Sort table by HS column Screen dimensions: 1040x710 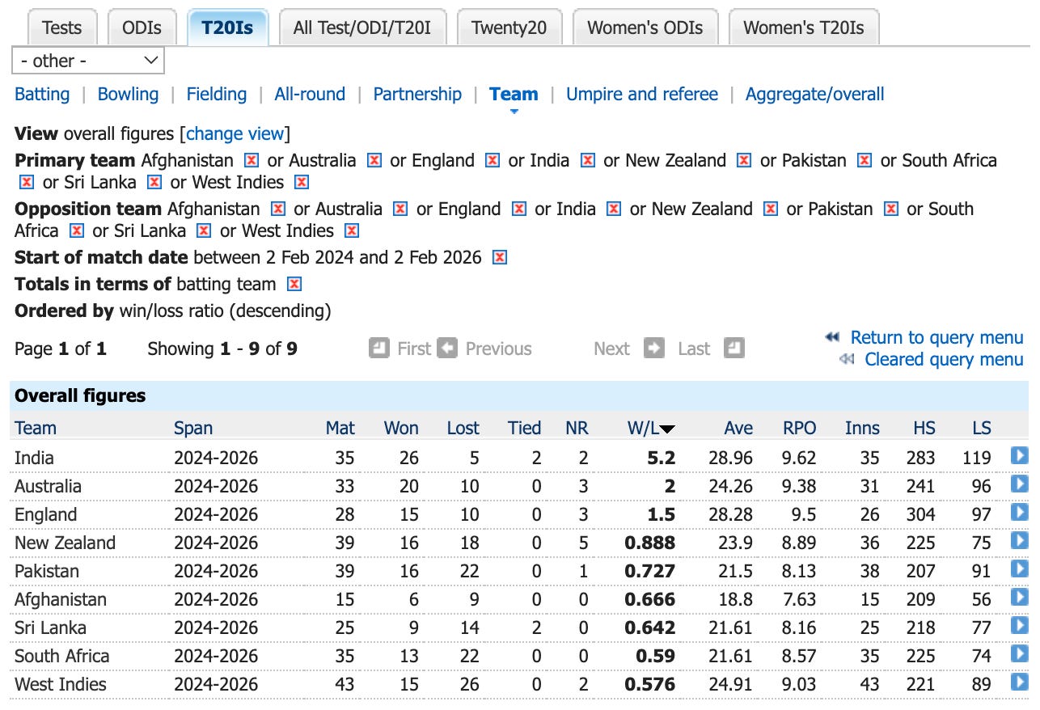pyautogui.click(x=924, y=428)
